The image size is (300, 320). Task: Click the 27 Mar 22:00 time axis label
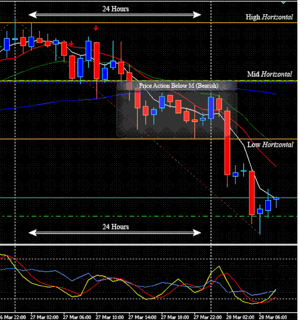[207, 317]
